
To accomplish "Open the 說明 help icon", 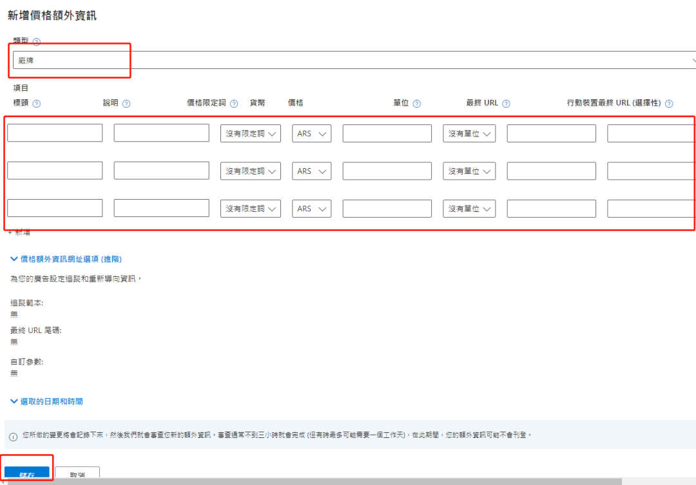I will pos(128,103).
